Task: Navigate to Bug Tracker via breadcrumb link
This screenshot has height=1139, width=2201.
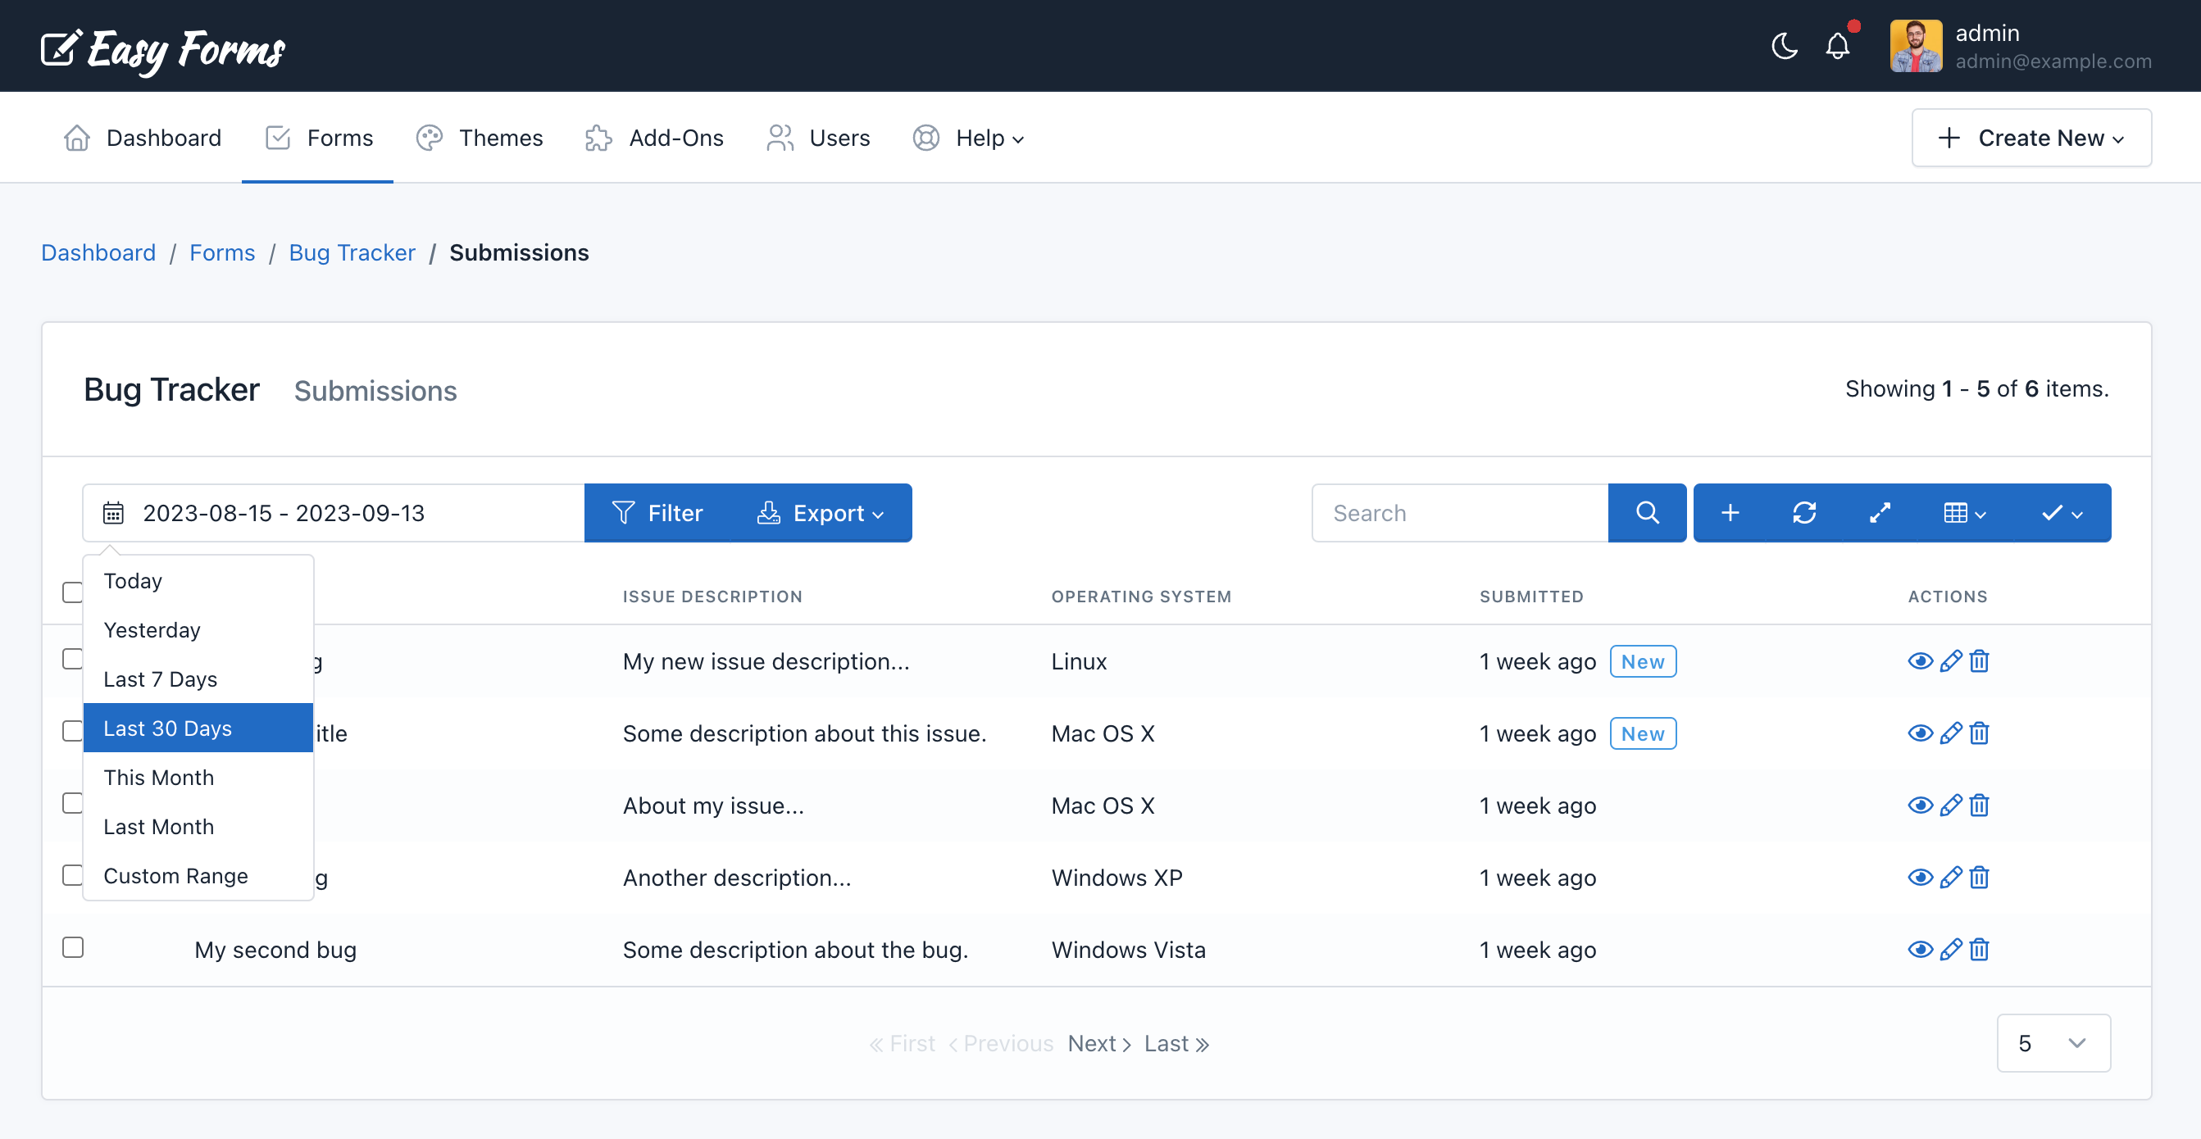Action: point(352,252)
